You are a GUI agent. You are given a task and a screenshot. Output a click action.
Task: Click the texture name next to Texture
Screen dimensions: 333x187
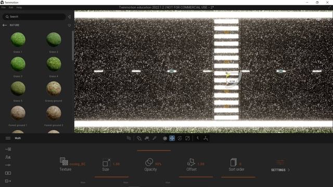[78, 164]
